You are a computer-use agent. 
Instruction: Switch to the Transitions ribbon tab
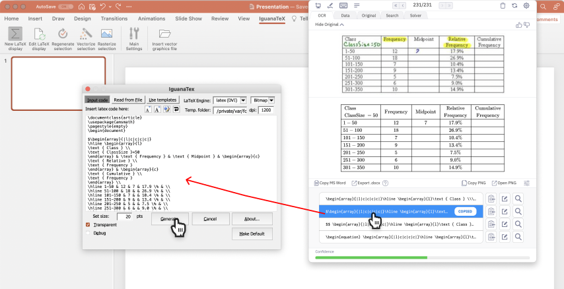tap(114, 18)
